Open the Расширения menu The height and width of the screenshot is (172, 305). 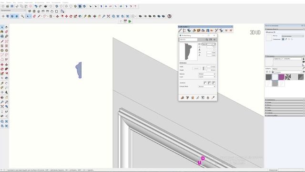pyautogui.click(x=56, y=2)
